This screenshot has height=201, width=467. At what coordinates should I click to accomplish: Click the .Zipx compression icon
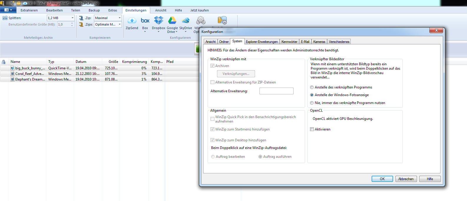click(x=81, y=24)
